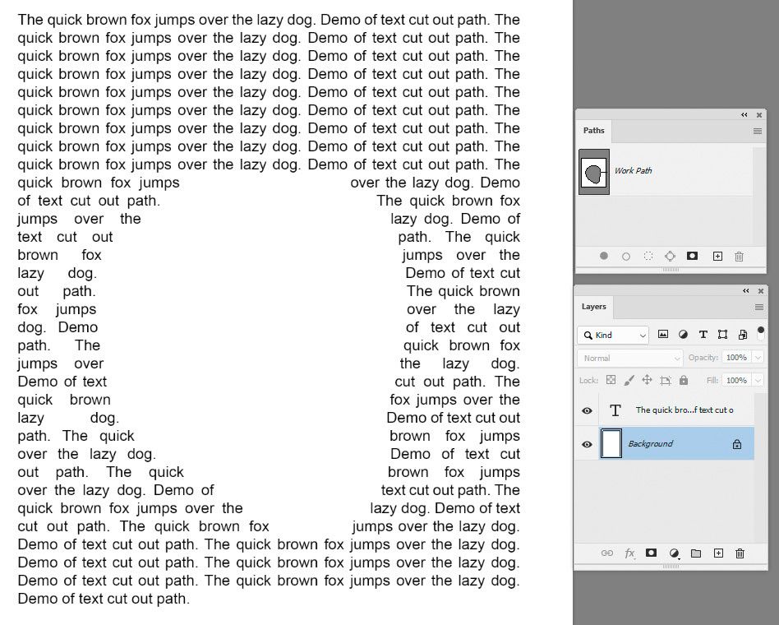The height and width of the screenshot is (625, 779).
Task: Filter for type layers icon
Action: pyautogui.click(x=703, y=334)
